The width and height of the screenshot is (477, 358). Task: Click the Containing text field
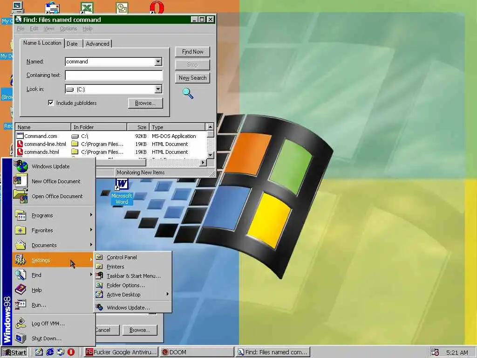tap(114, 75)
